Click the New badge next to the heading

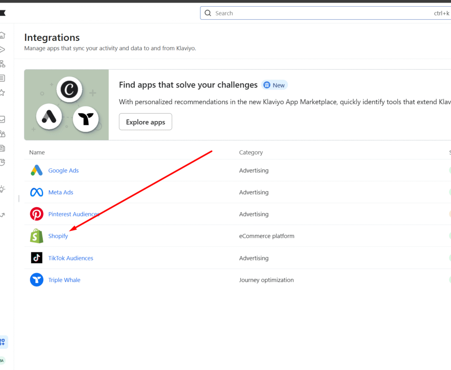274,85
